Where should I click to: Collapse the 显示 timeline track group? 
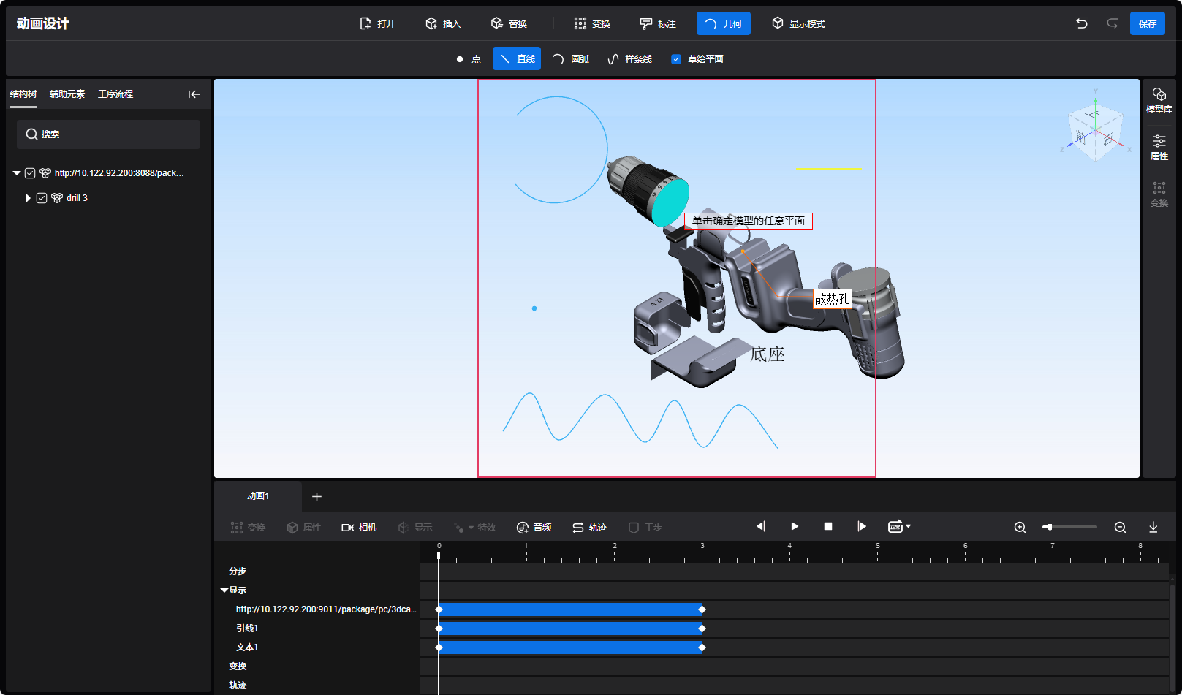click(224, 590)
